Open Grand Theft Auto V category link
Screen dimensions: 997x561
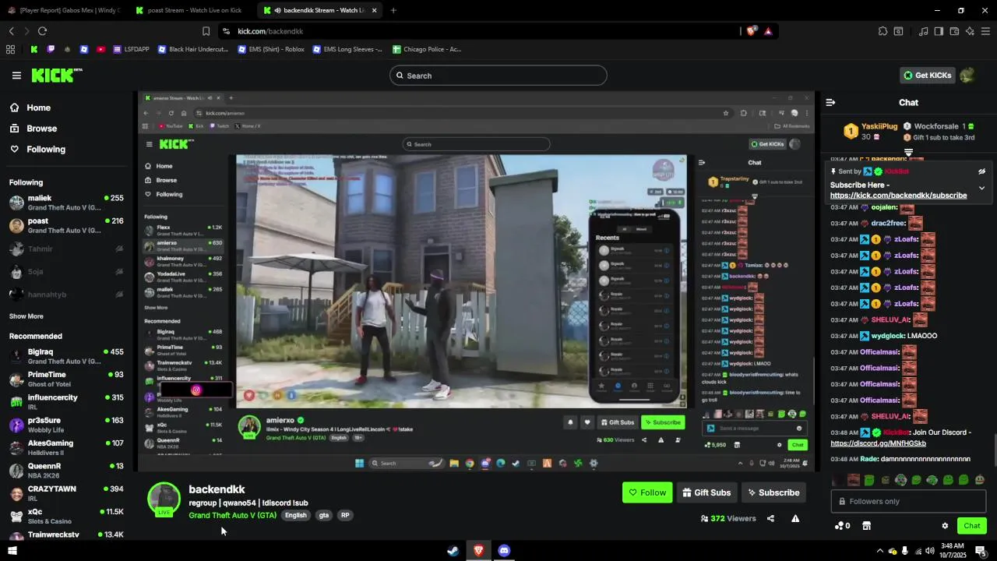232,515
